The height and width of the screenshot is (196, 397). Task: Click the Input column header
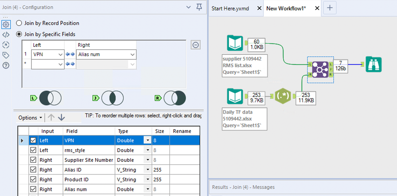pyautogui.click(x=51, y=131)
